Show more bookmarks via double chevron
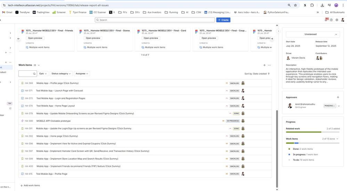The width and height of the screenshot is (347, 191). [317, 12]
